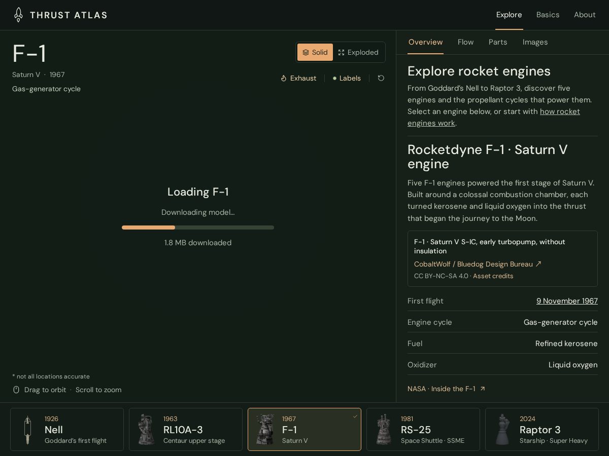Select the 2024 Raptor 3 engine card
Screen dimensions: 609x456
coord(542,429)
